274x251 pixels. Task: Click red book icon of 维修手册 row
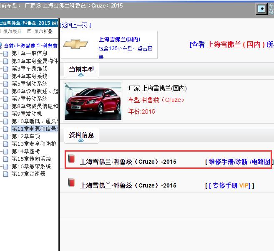[x=71, y=158]
